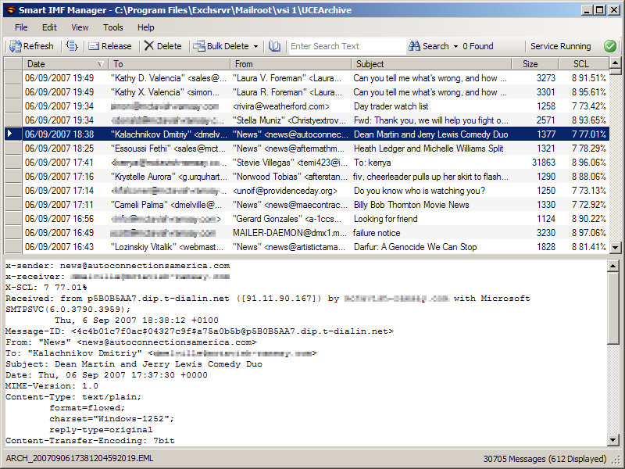This screenshot has width=625, height=469.
Task: Sort by the Size column header
Action: tap(535, 64)
